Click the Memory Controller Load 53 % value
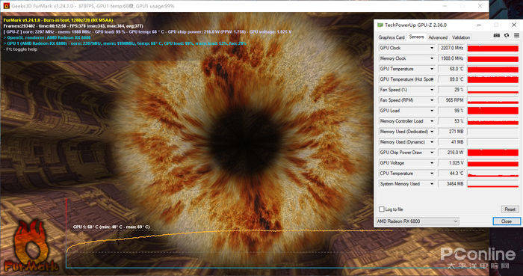 tap(451, 121)
